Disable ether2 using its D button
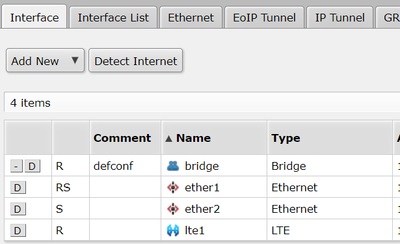The image size is (400, 244). click(18, 209)
